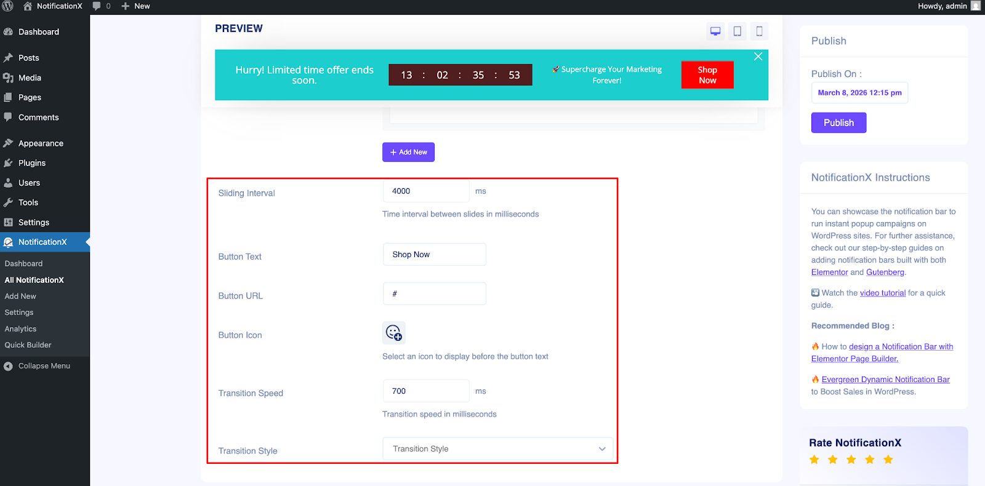Click 'Hurry! Limited time offer ends soon.' text

click(x=304, y=75)
